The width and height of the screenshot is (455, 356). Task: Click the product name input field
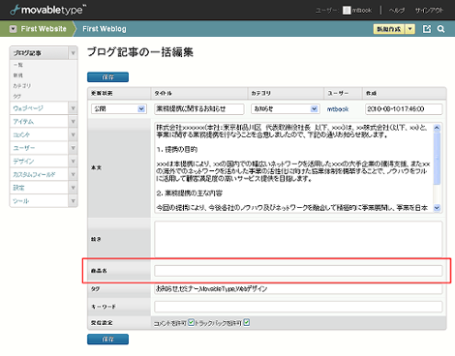(298, 271)
